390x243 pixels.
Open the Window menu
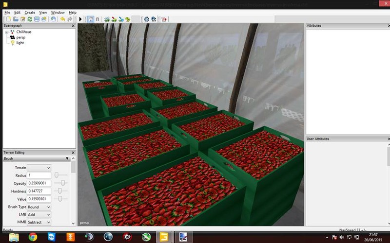coord(58,12)
